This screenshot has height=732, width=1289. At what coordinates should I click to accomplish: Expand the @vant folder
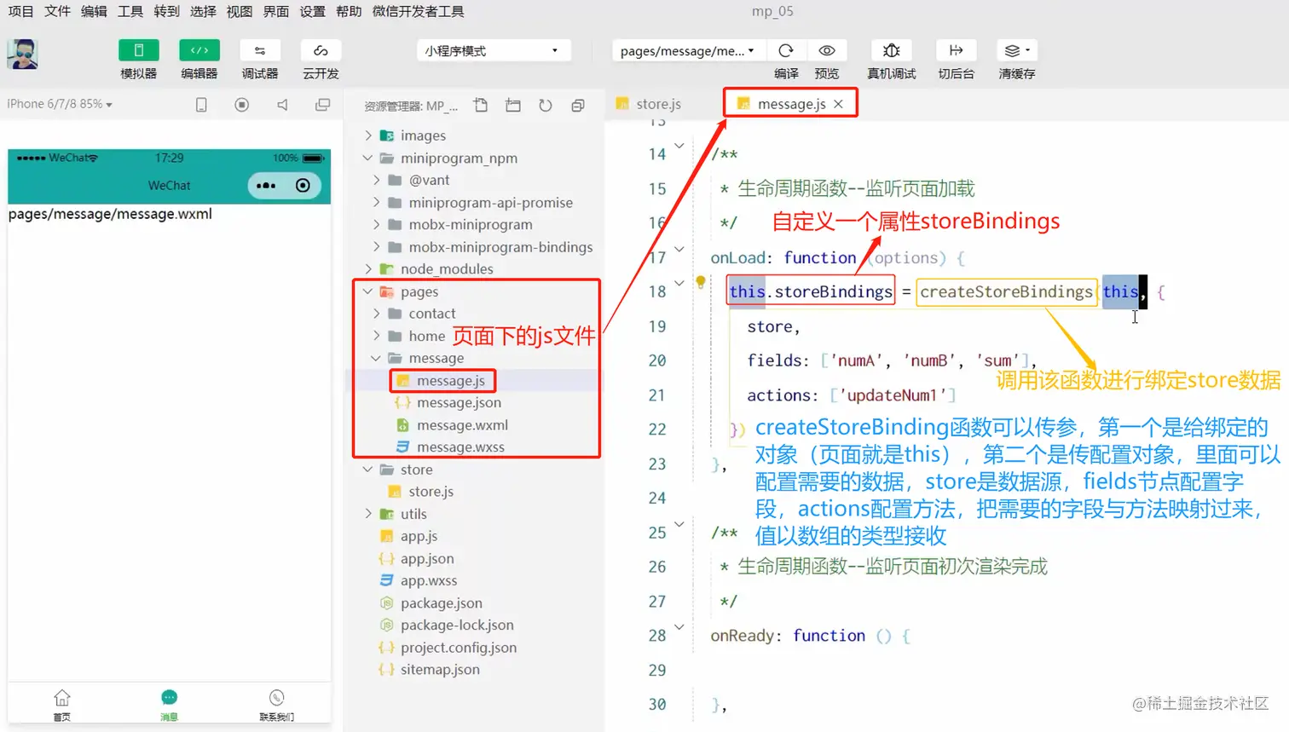[377, 180]
